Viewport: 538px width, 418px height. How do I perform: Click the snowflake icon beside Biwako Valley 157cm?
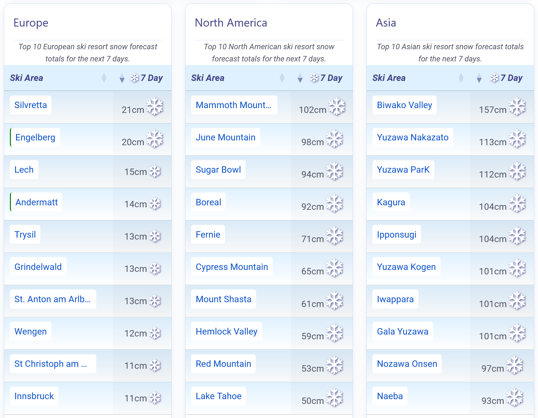point(517,106)
